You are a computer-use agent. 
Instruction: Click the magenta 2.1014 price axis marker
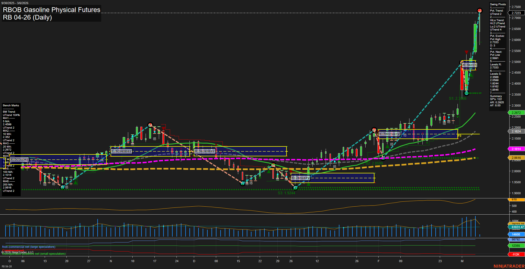[516, 149]
